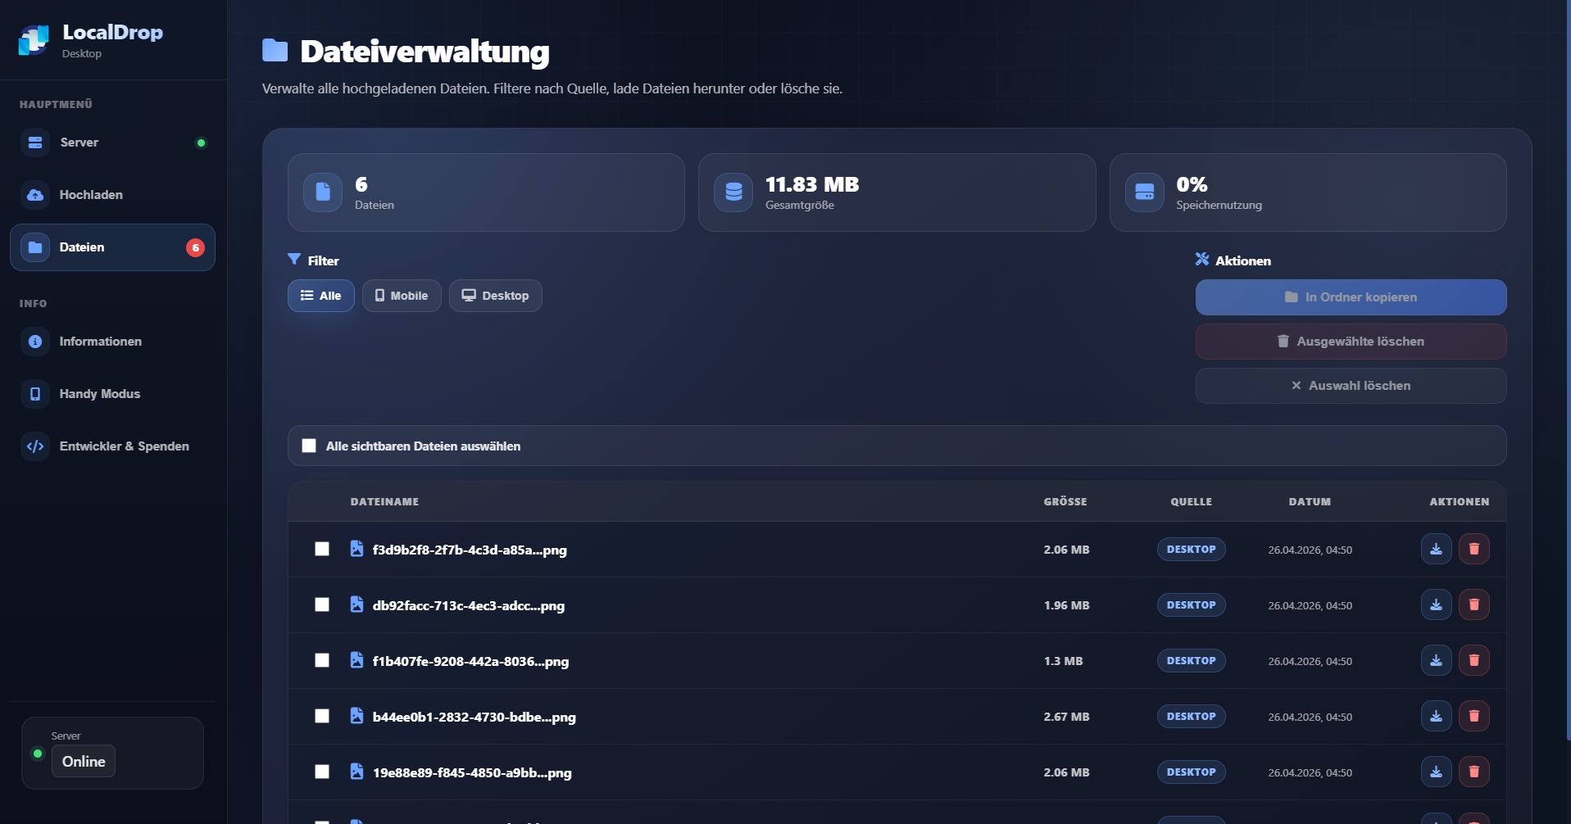This screenshot has width=1571, height=824.
Task: Select checkbox for f1b407fe-9208 file
Action: (x=322, y=660)
